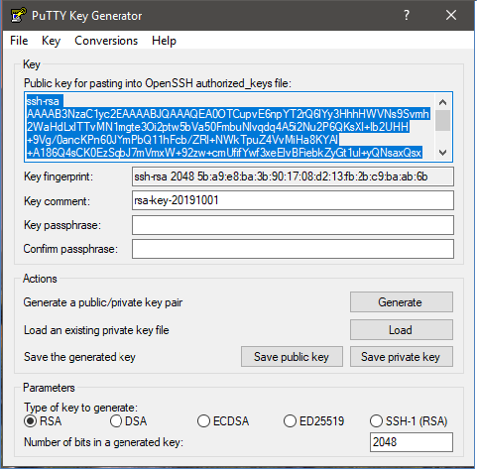Click the public key scrollbar thumb

pos(443,121)
